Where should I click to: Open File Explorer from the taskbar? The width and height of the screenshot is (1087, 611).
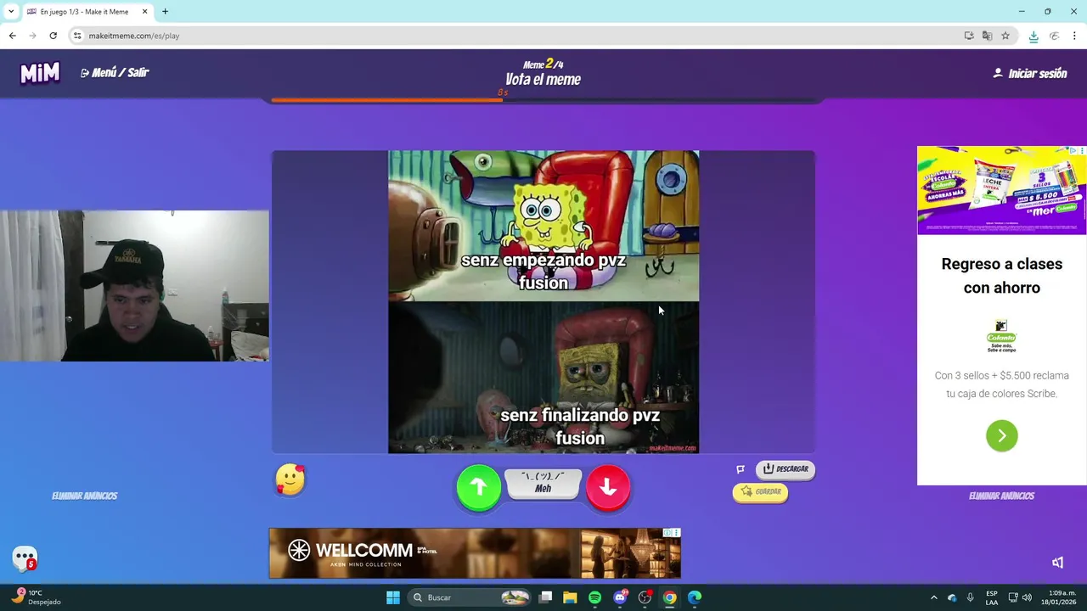[x=570, y=597]
